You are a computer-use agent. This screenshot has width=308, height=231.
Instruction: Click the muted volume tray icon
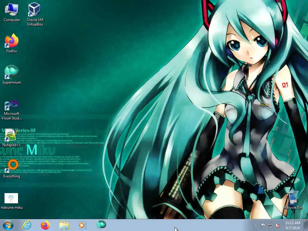pyautogui.click(x=278, y=226)
